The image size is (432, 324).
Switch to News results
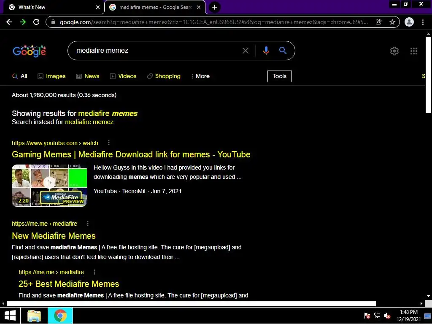(x=88, y=76)
